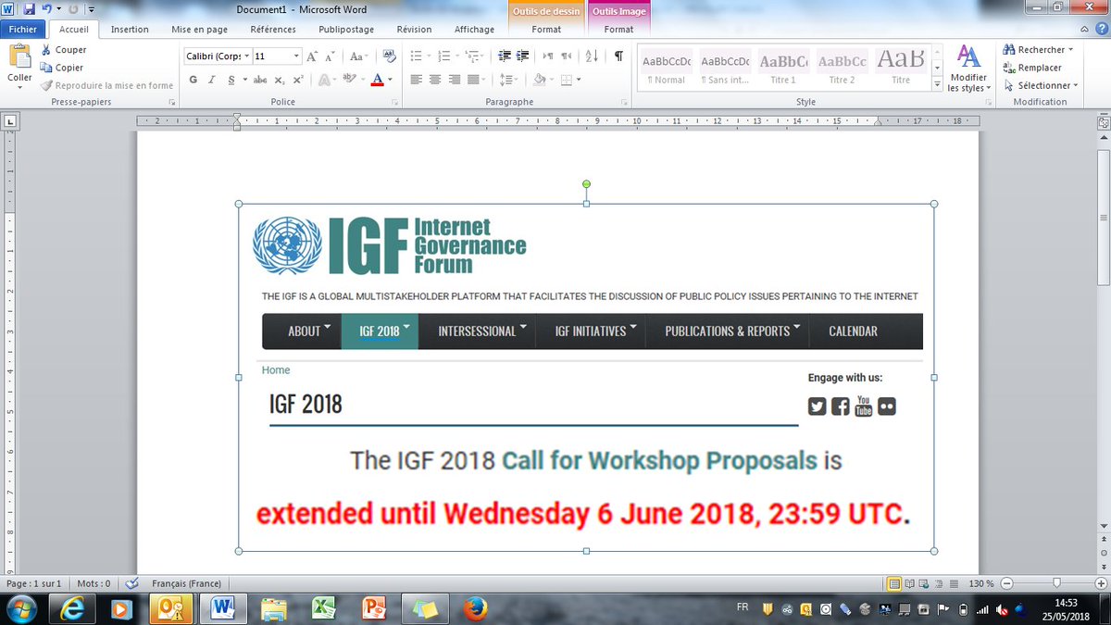1111x625 pixels.
Task: Open the font name dropdown Calibri
Action: (x=247, y=56)
